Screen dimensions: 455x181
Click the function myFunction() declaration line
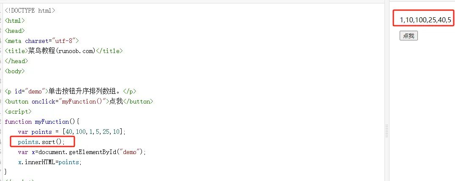[x=45, y=122]
